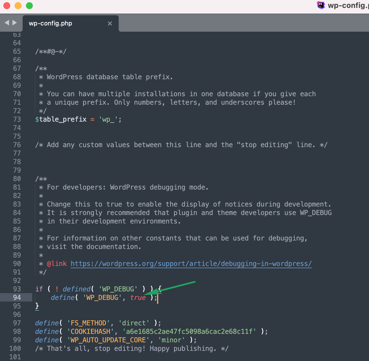
Task: Click the 'if' keyword on line 93
Action: (39, 289)
